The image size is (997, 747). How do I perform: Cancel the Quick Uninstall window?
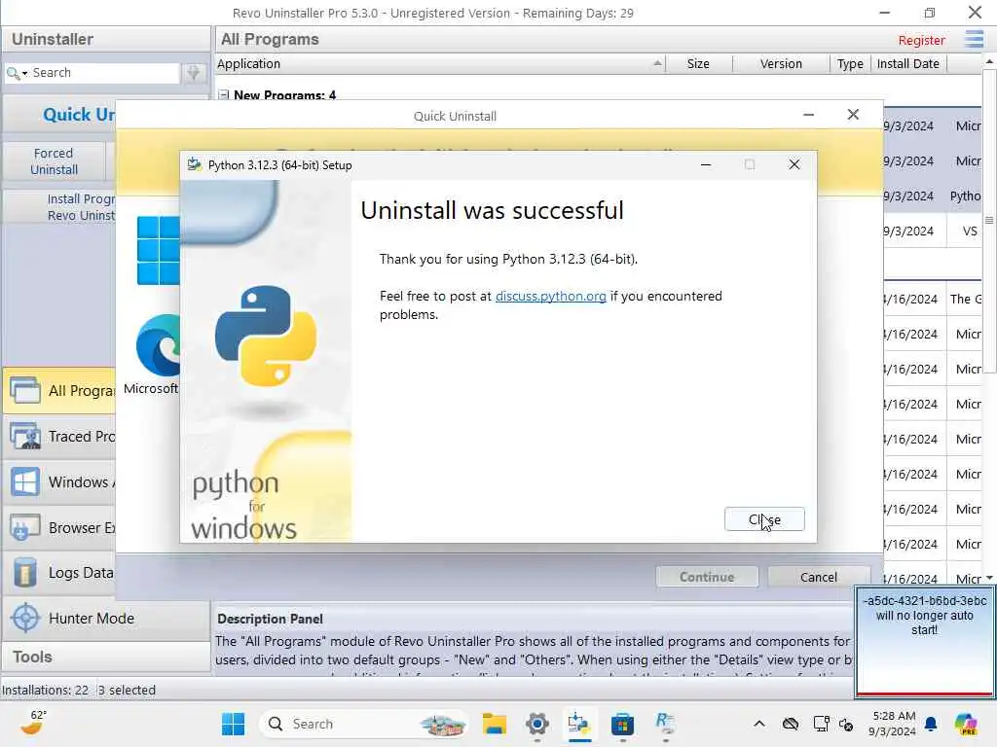point(818,577)
